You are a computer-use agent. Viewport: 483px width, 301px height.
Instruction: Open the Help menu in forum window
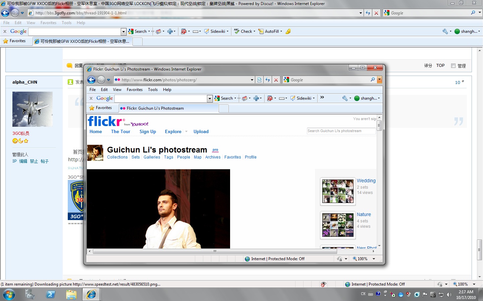pos(81,23)
